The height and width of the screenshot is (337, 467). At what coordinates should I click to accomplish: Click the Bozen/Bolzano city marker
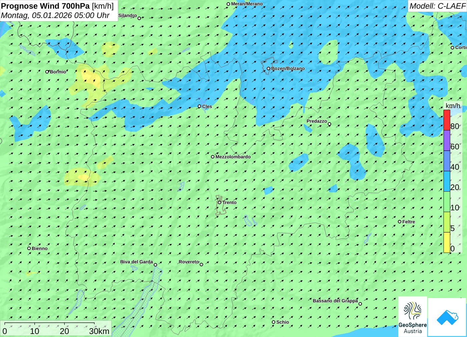click(x=268, y=68)
